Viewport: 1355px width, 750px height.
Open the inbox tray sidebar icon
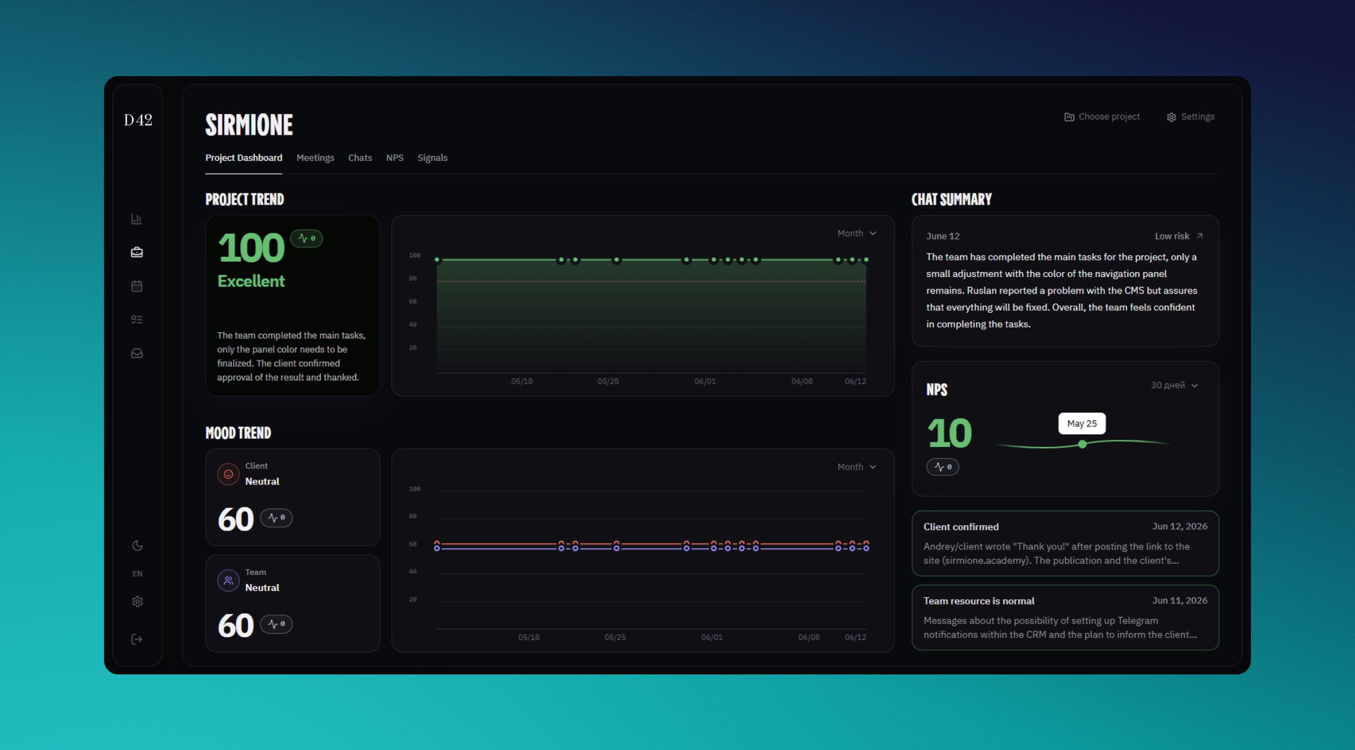137,353
